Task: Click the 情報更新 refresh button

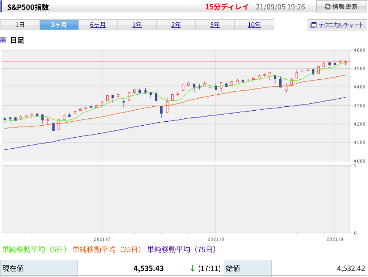Action: (341, 6)
